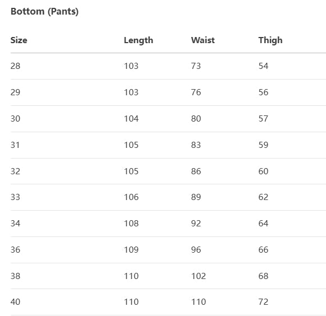Viewport: 326px width, 316px height.
Task: Click size 29 row label
Action: click(15, 92)
